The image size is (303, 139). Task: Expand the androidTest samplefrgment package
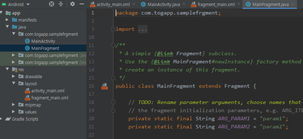(x=14, y=56)
